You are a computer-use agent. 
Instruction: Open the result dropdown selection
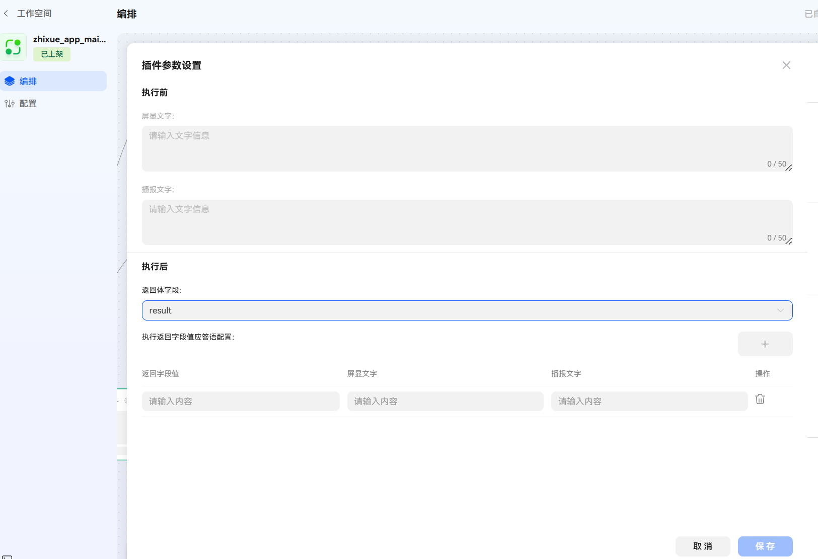[x=453, y=310]
